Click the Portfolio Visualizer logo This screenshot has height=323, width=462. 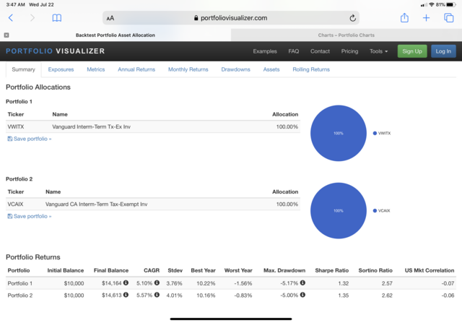point(56,51)
